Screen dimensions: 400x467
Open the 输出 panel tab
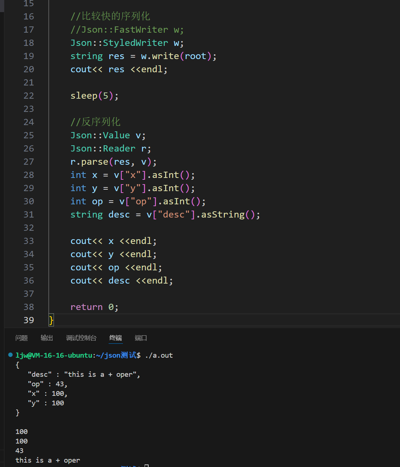[x=47, y=338]
